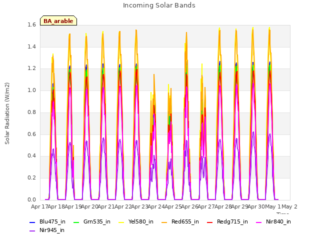Viewport: 320px width, 240px height.
Task: Select the Grn535_in legend label
Action: [x=97, y=222]
